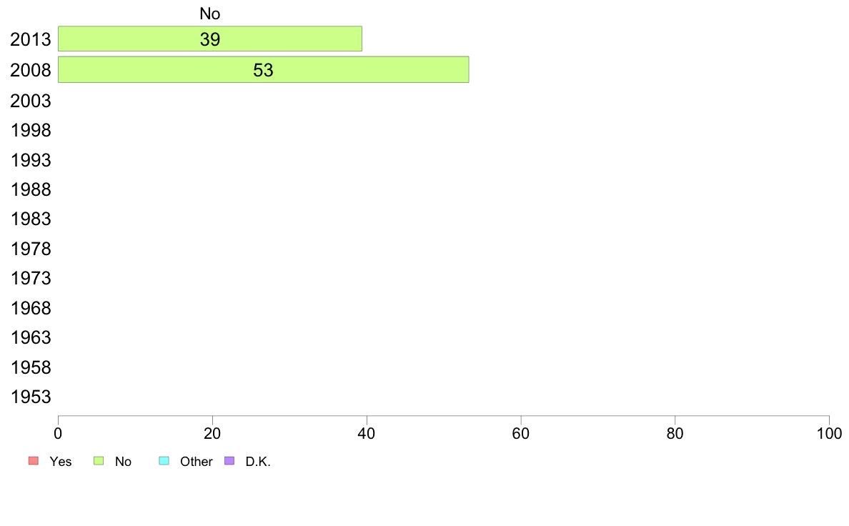Click the green No legend swatch
849x526 pixels.
(99, 460)
